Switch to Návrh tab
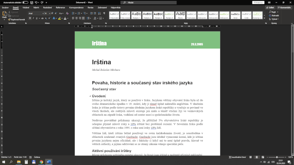The width and height of the screenshot is (294, 165). (x=36, y=8)
